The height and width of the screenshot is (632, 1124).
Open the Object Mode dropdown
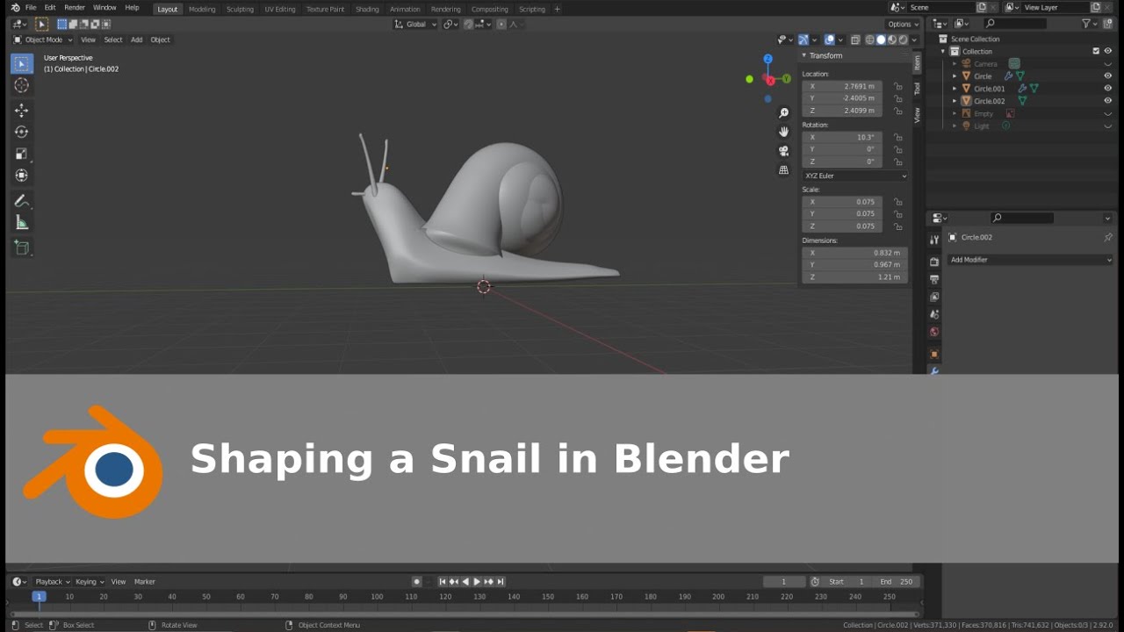tap(42, 39)
